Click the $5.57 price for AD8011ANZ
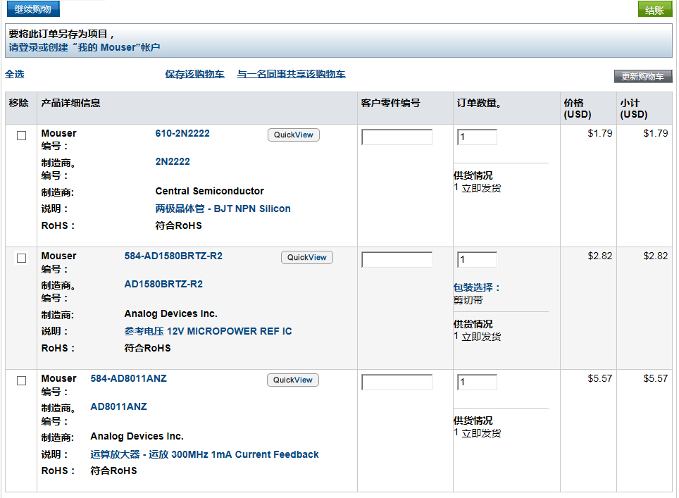The width and height of the screenshot is (679, 498). click(x=599, y=378)
